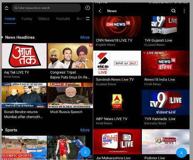Image resolution: width=193 pixels, height=160 pixels.
Task: Open the Polimer News thumbnail
Action: click(166, 142)
